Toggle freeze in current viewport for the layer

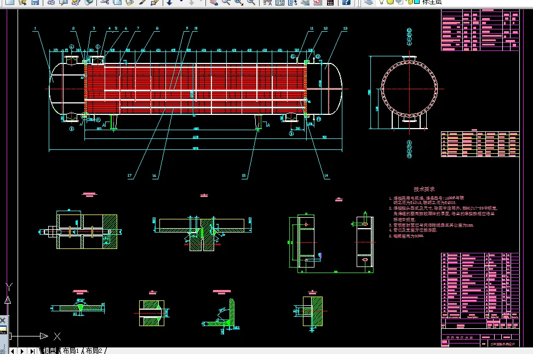coord(399,2)
